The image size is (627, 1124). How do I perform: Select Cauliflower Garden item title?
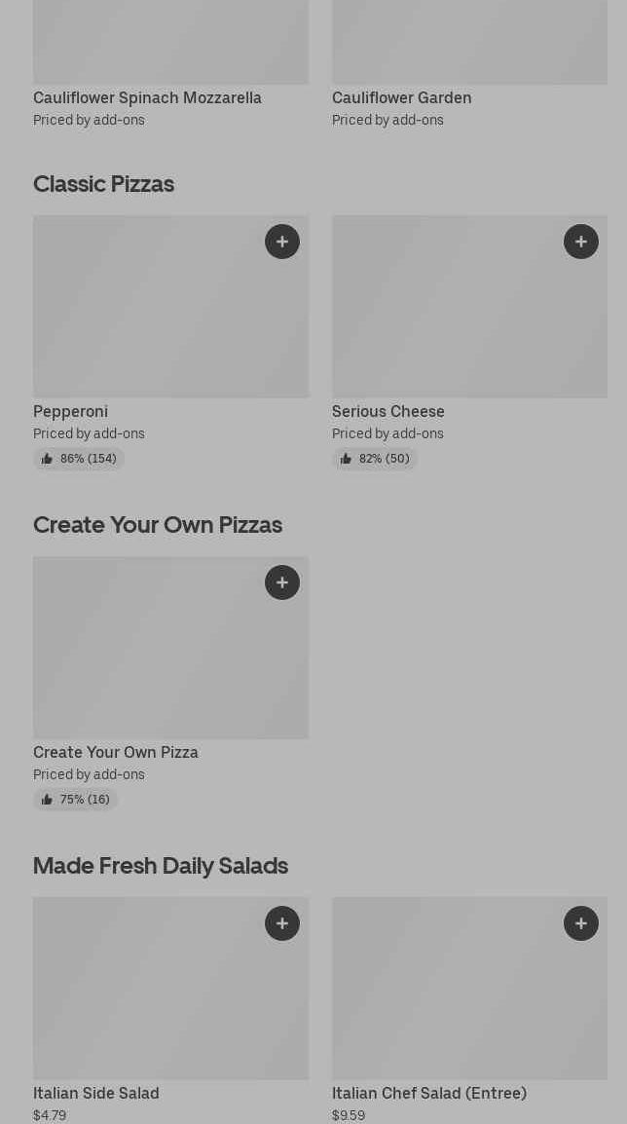click(401, 97)
